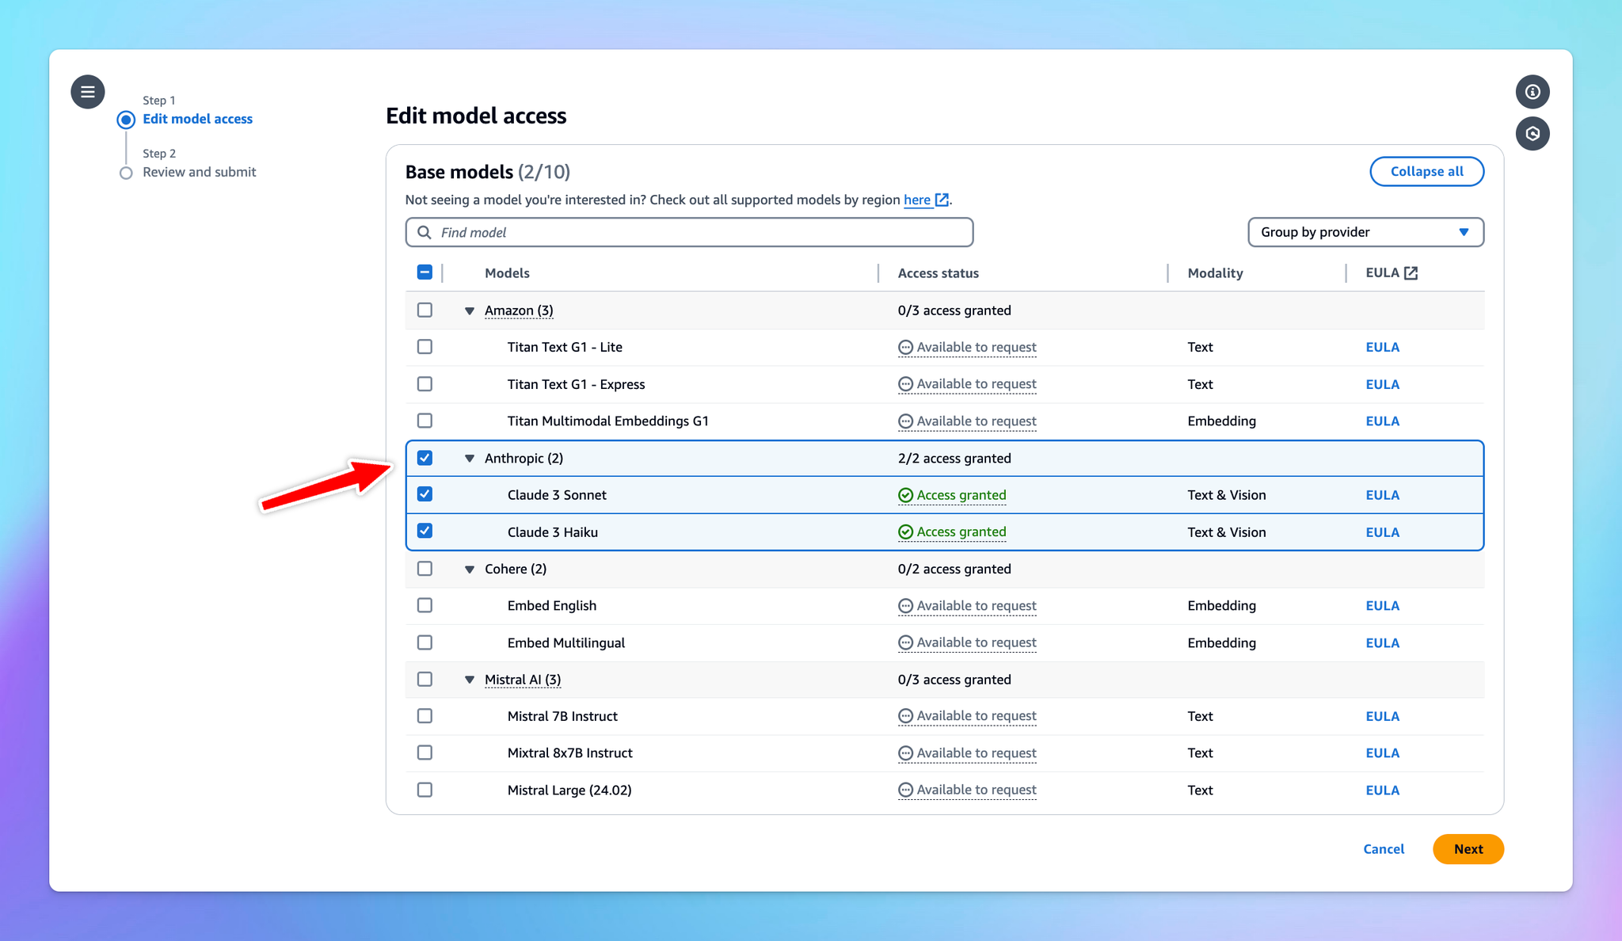Open the EULA link for Claude 3 Haiku
The width and height of the screenshot is (1622, 941).
pos(1382,532)
